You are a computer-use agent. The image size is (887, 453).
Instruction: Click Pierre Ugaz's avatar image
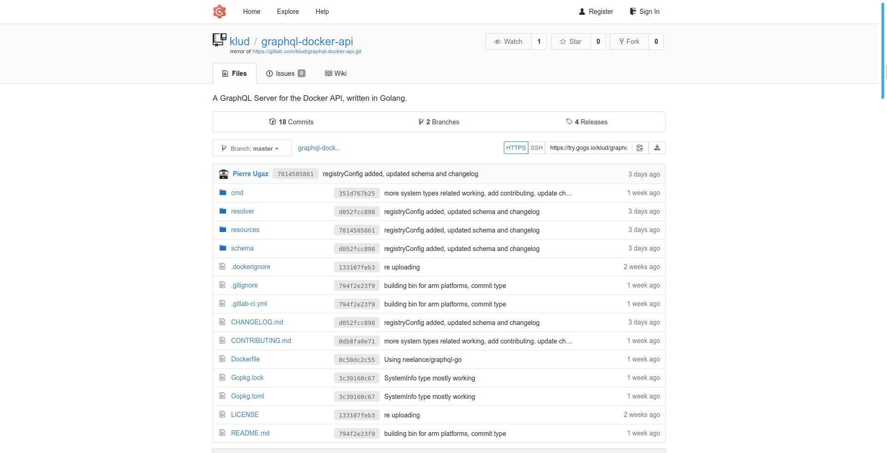tap(224, 174)
